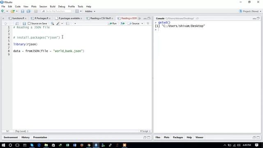The image size is (263, 148).
Task: Click the Run button
Action: pos(113,23)
